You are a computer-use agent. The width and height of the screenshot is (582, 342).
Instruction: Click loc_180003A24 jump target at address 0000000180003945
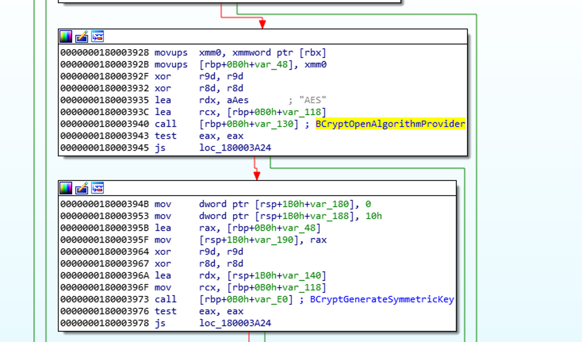pyautogui.click(x=235, y=147)
